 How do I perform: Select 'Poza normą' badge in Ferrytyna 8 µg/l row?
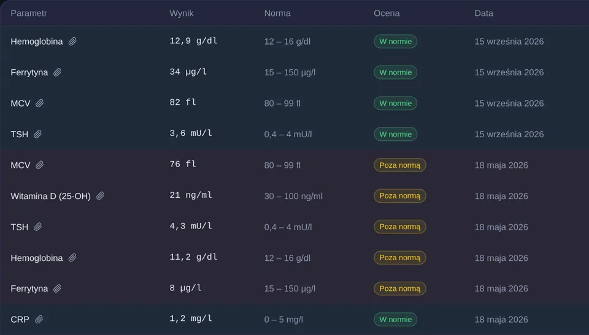click(399, 288)
